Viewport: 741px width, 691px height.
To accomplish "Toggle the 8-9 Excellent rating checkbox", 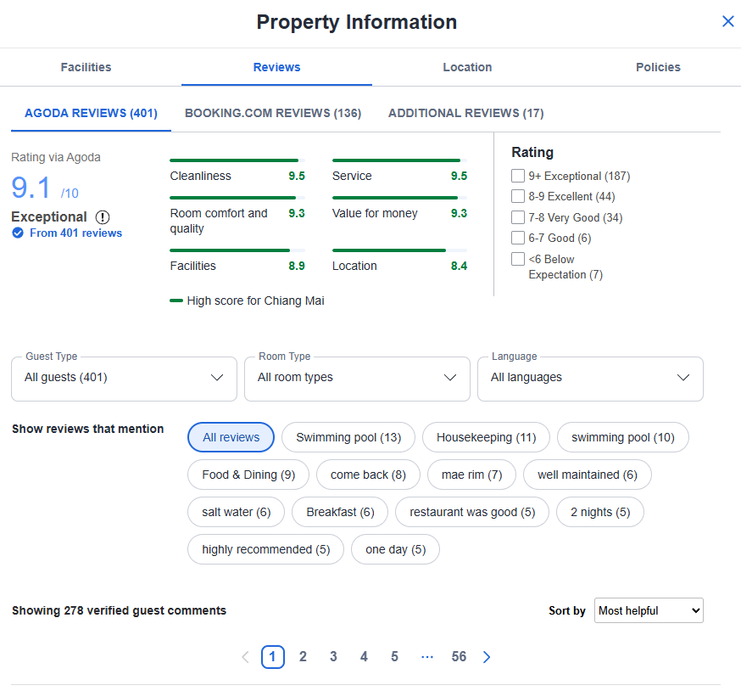I will pyautogui.click(x=518, y=196).
